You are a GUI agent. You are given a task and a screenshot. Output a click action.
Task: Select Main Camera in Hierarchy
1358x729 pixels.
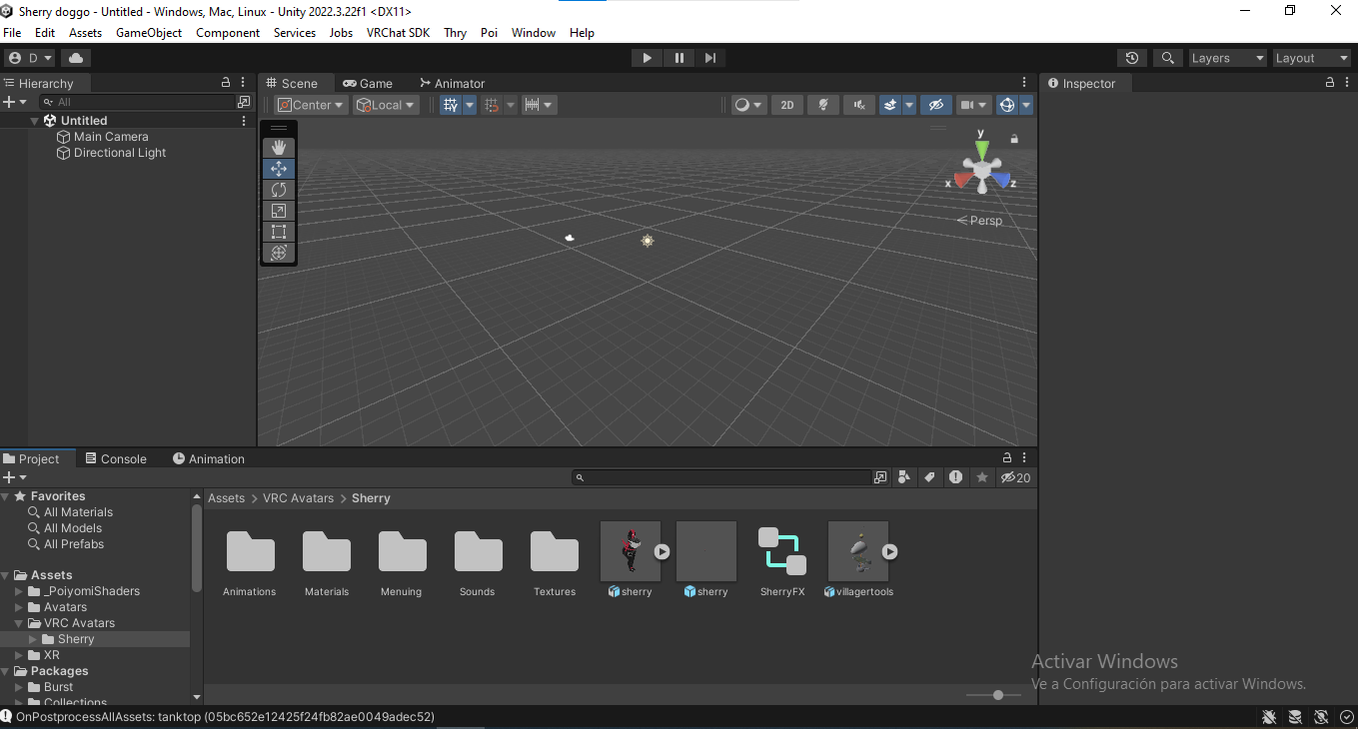point(111,137)
